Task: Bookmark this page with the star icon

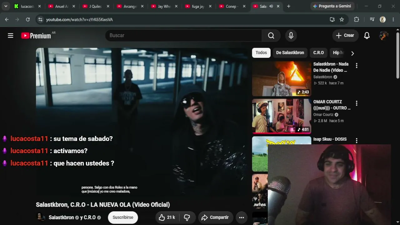Action: [x=342, y=19]
